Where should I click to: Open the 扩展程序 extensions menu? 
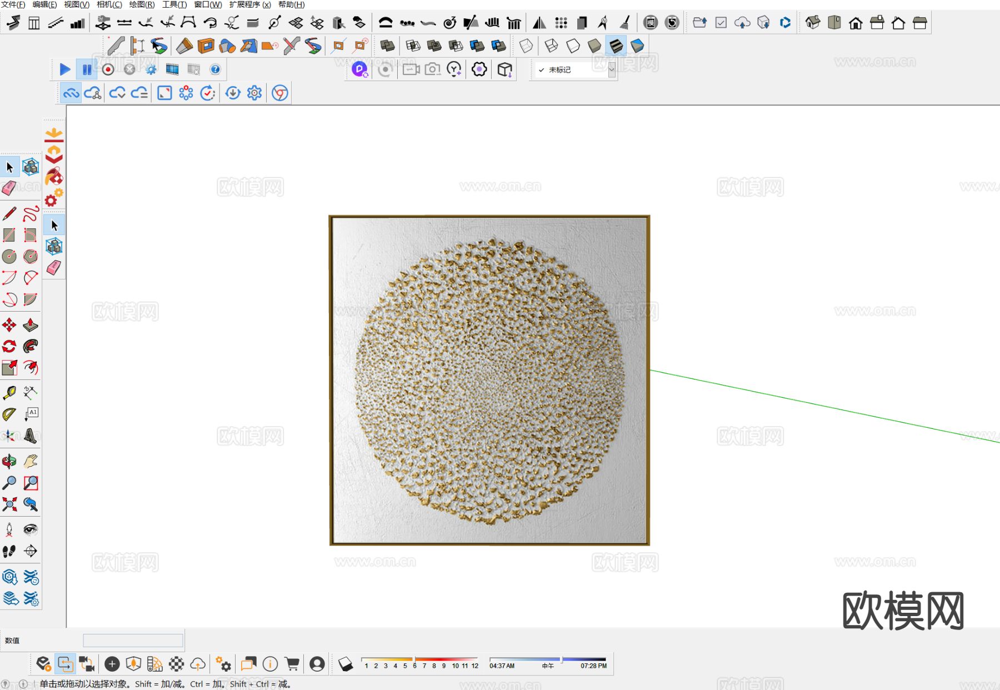(x=249, y=4)
